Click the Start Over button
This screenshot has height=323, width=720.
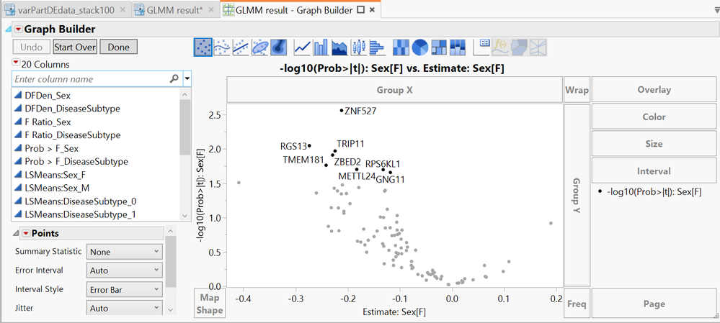75,47
